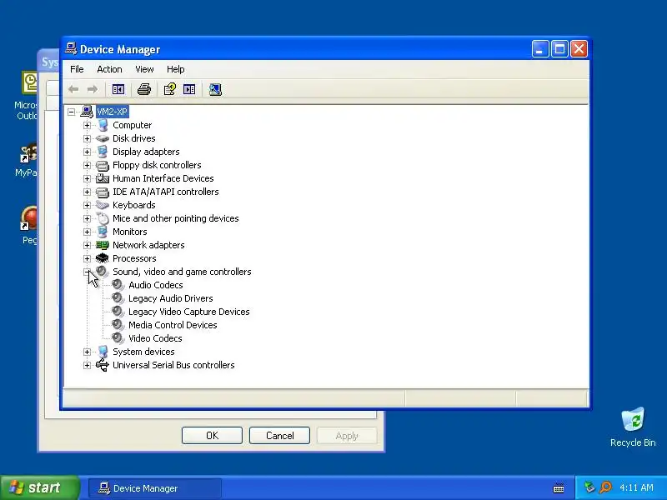Click the Human Interface Devices icon
This screenshot has height=500, width=667.
[103, 178]
